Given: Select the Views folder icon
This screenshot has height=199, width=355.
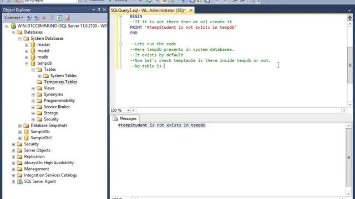Looking at the screenshot, I should coord(39,88).
